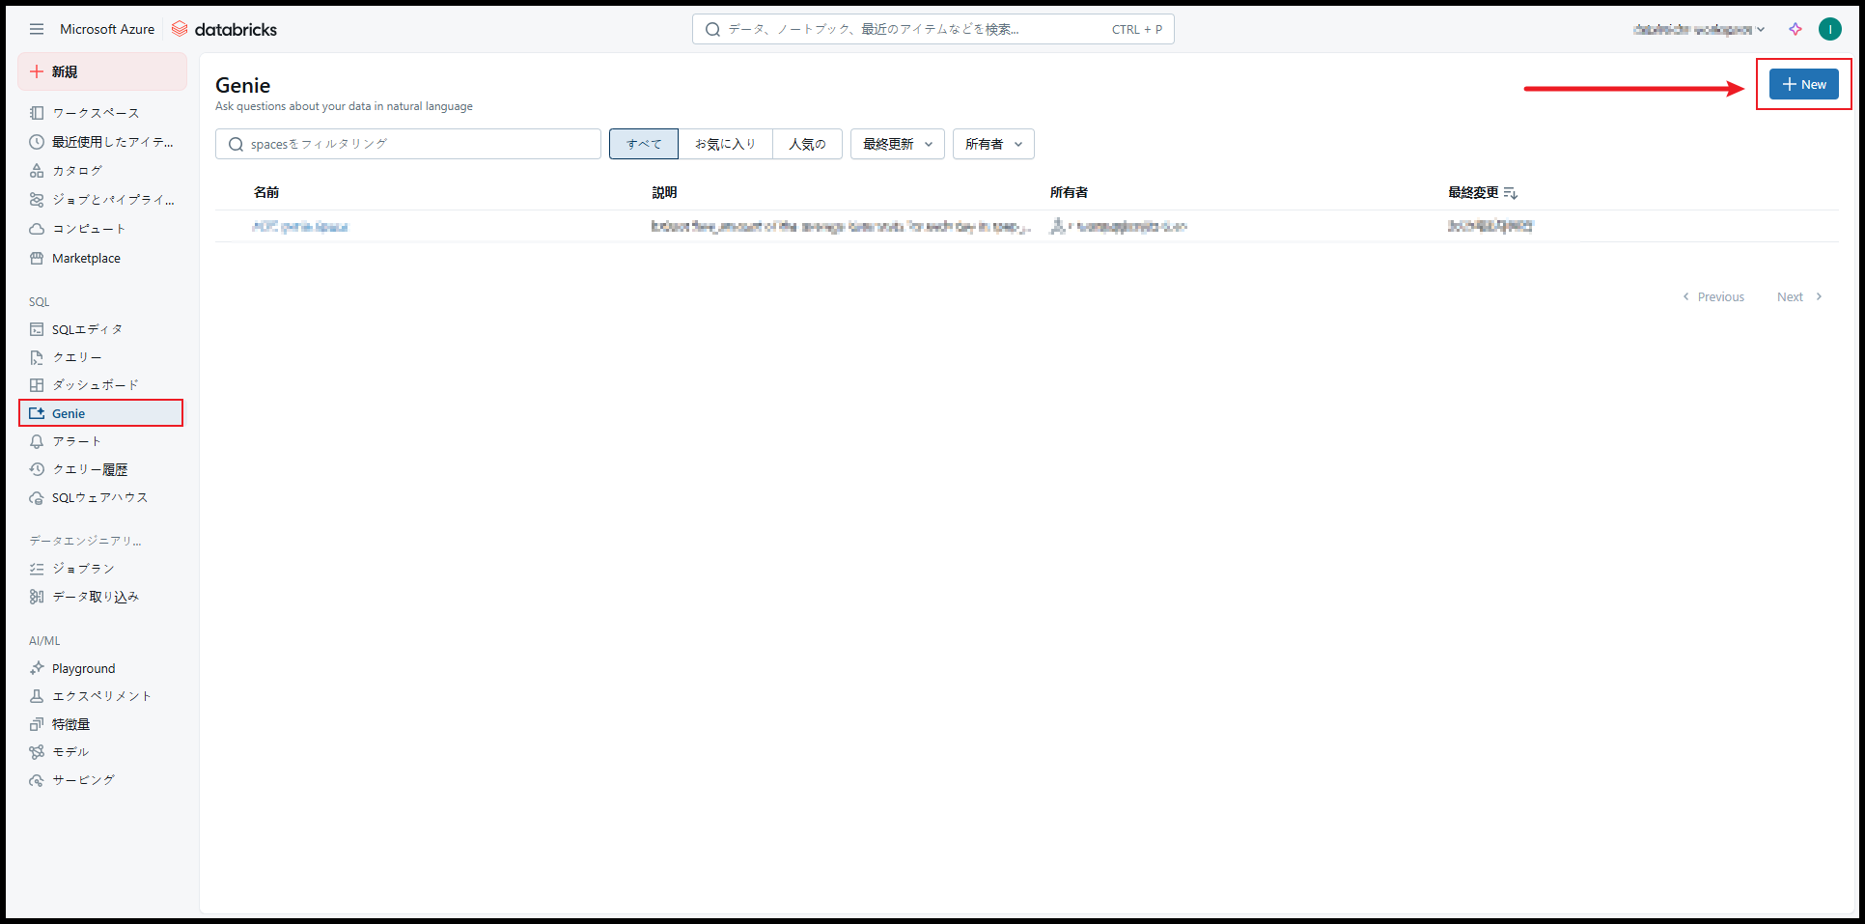The height and width of the screenshot is (924, 1865).
Task: Open SQLエディタ from the sidebar
Action: click(87, 329)
